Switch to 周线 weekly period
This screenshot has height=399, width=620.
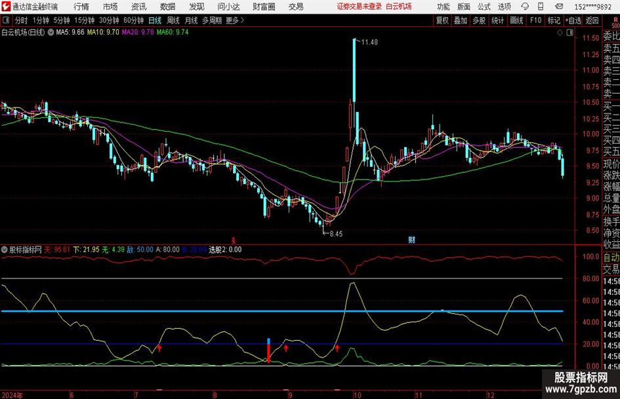173,20
